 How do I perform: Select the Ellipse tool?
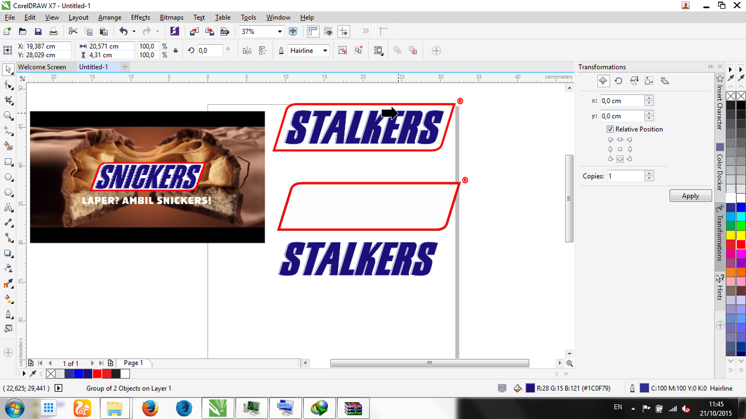click(x=8, y=177)
